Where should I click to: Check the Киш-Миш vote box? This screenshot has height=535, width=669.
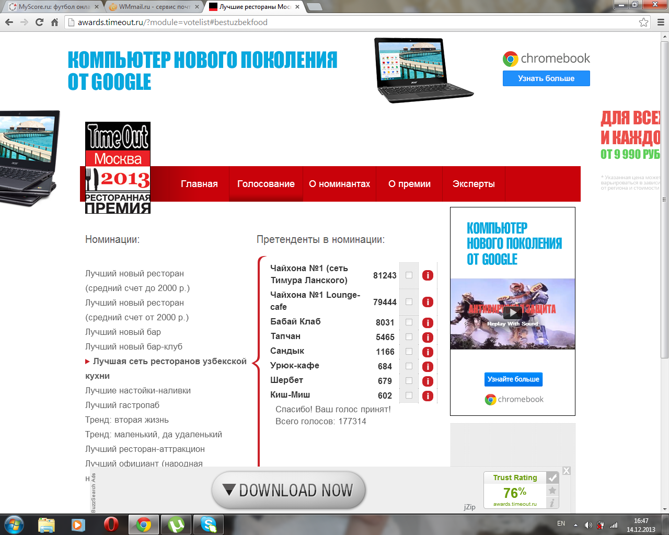point(409,396)
